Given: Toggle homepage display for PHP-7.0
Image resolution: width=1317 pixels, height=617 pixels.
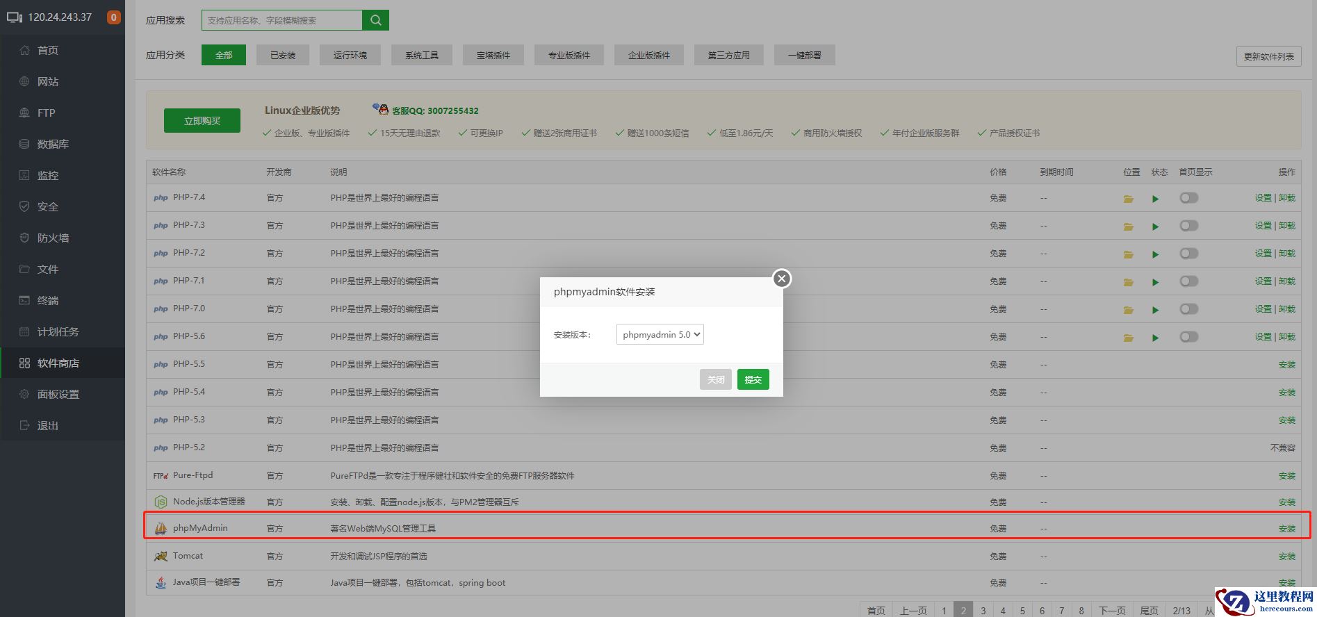Looking at the screenshot, I should coord(1189,309).
